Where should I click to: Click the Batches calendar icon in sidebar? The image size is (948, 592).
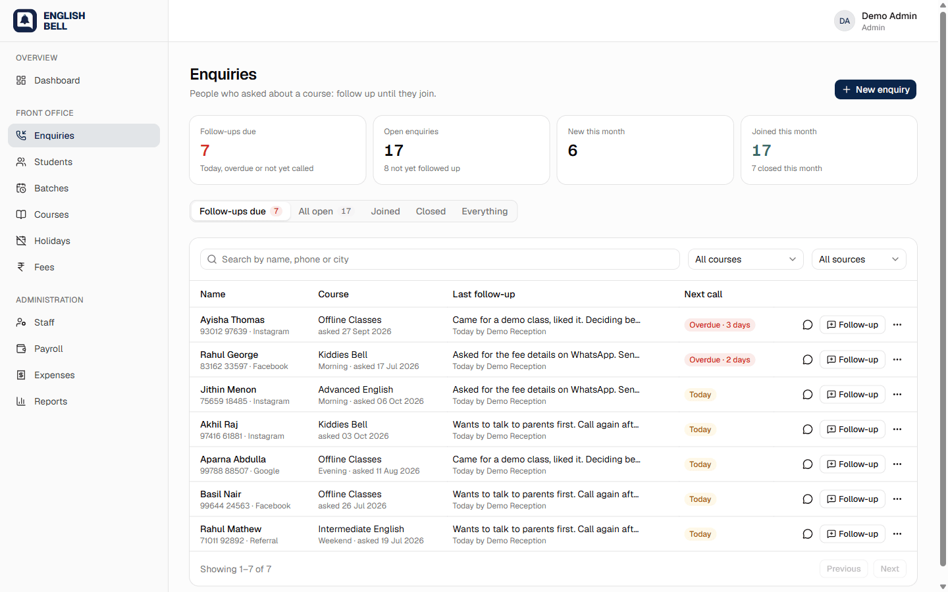click(21, 188)
